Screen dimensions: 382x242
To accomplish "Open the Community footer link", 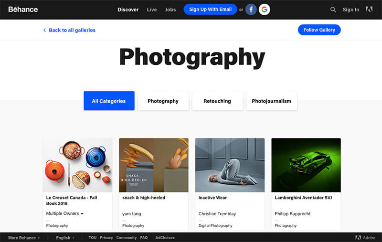I will [127, 238].
